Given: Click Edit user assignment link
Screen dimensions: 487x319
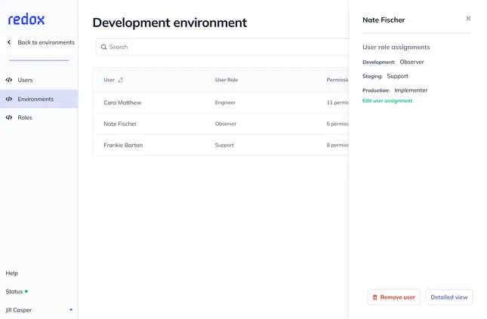Looking at the screenshot, I should [x=387, y=101].
